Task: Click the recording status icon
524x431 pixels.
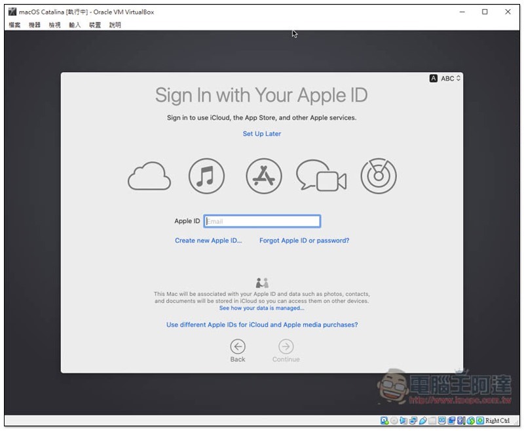Action: [x=451, y=421]
